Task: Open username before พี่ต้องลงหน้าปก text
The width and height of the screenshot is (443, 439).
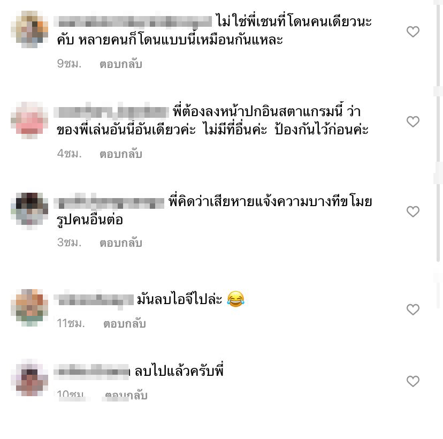Action: pos(111,112)
